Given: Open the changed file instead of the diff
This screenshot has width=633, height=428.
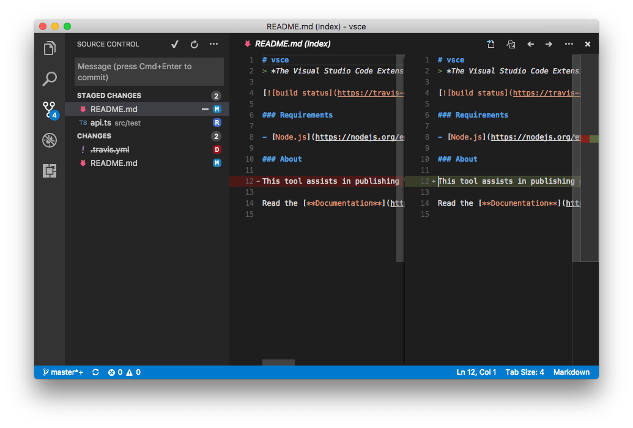Looking at the screenshot, I should point(490,44).
